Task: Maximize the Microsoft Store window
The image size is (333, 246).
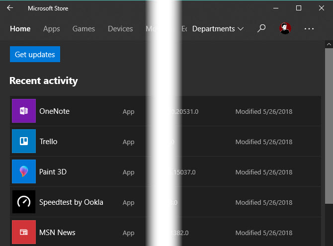Action: 299,8
